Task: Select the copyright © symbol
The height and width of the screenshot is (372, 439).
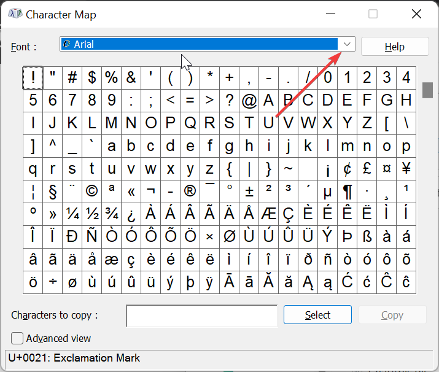Action: click(92, 192)
